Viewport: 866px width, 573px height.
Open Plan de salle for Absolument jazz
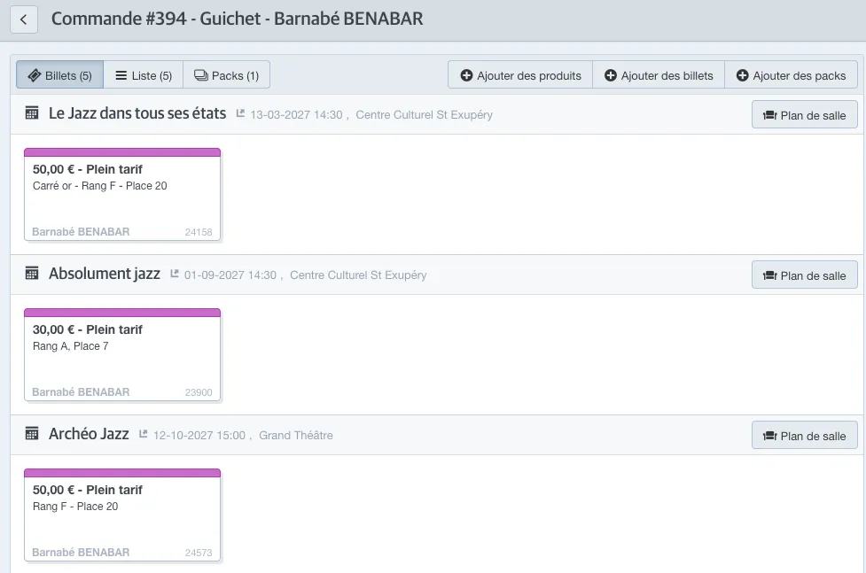click(x=804, y=275)
